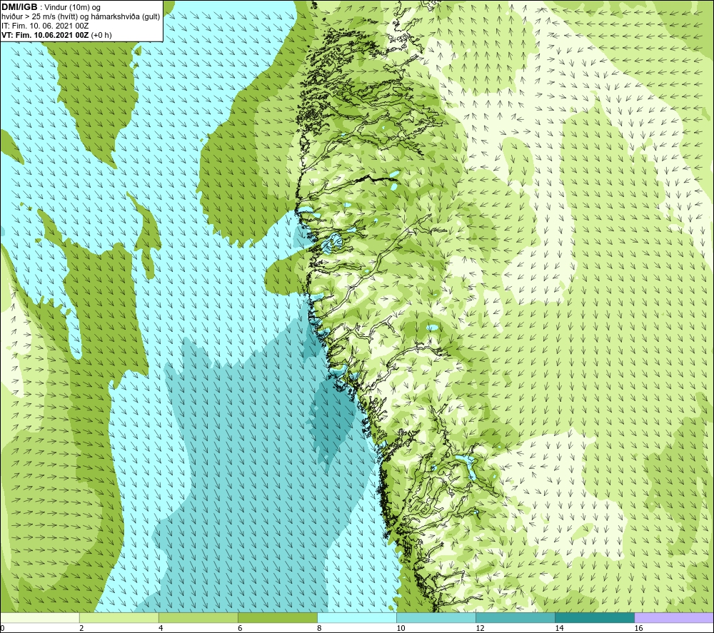Click the pale yellow 0–2 m/s legend swatch
This screenshot has height=633, width=714.
40,617
